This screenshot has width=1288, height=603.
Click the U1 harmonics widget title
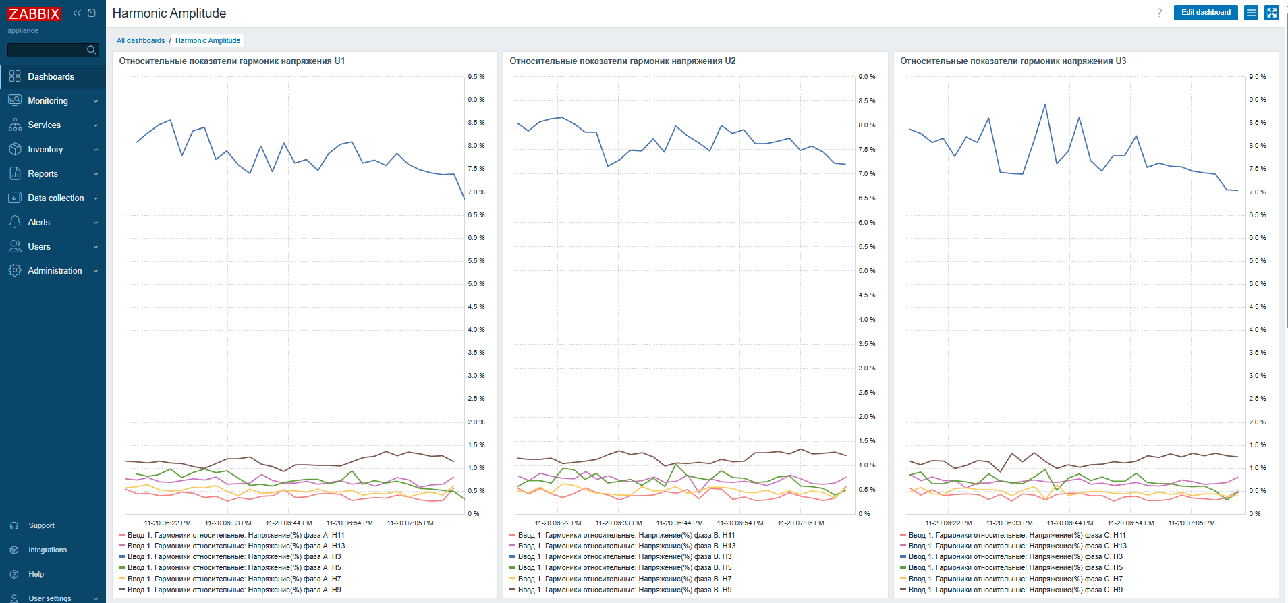[x=232, y=61]
